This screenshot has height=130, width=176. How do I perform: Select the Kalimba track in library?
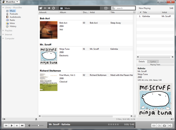point(108,49)
